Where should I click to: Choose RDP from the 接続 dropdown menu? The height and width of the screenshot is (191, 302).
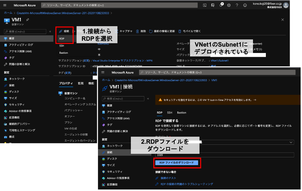click(65, 39)
